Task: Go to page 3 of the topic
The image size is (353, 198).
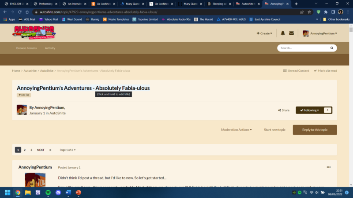Action: (x=31, y=150)
